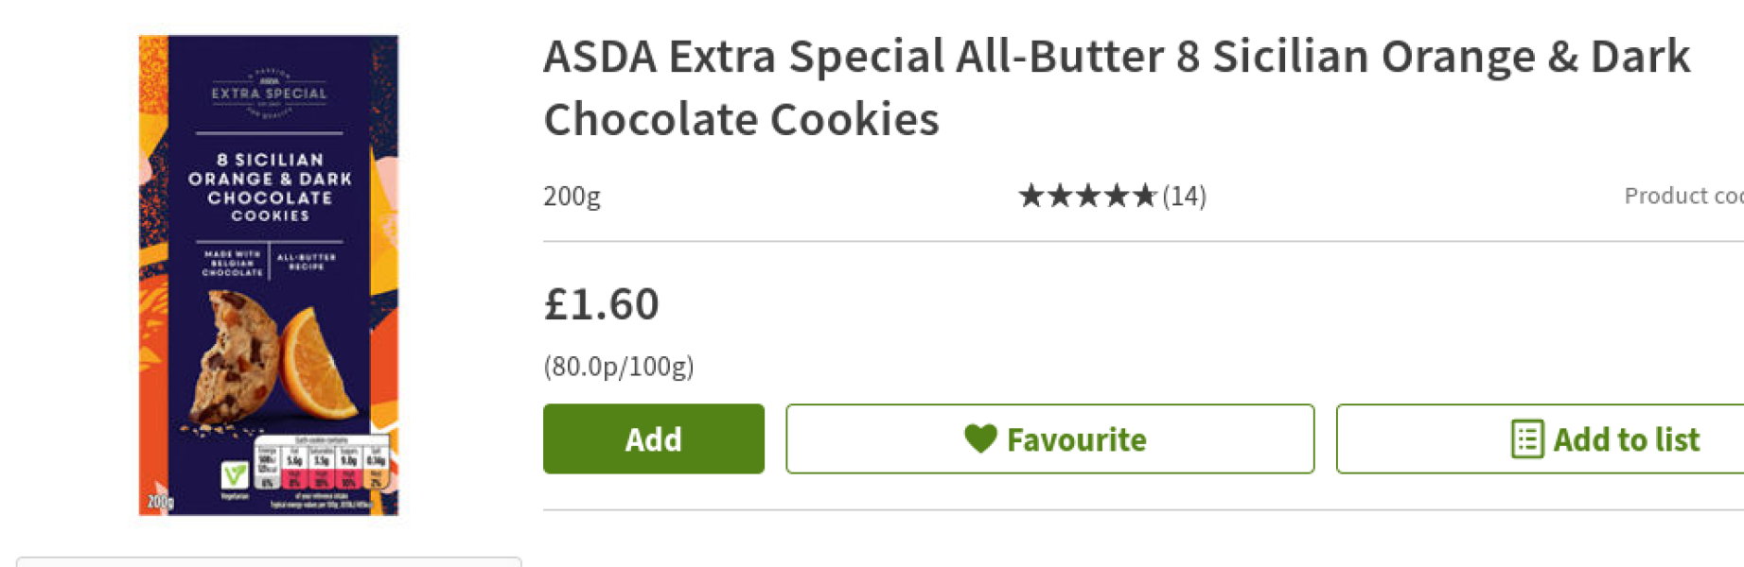Click the list icon beside Add to list
The width and height of the screenshot is (1744, 567).
tap(1526, 439)
